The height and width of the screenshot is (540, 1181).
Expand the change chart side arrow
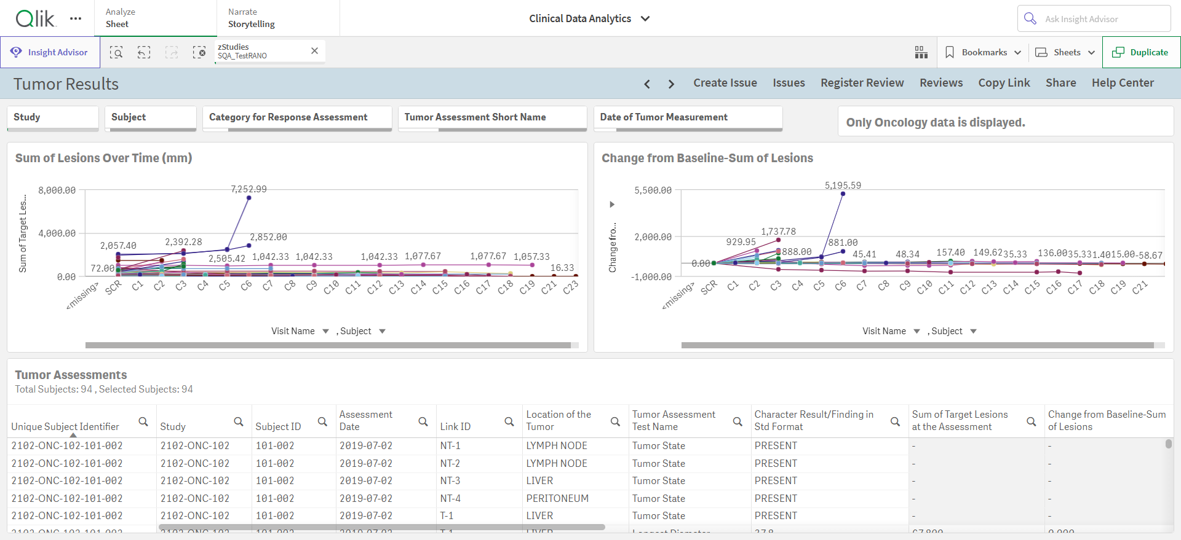pos(612,205)
